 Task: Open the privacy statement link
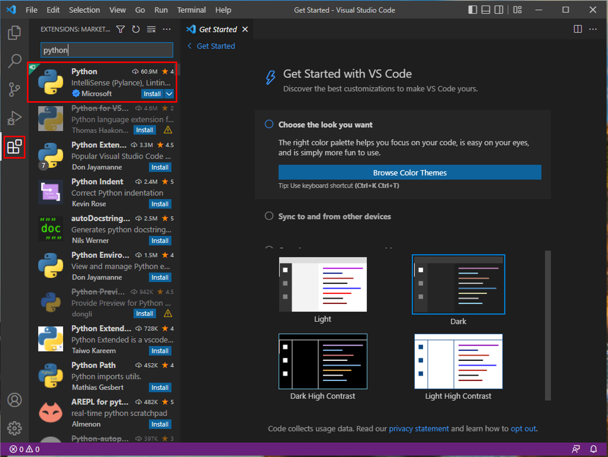point(419,429)
